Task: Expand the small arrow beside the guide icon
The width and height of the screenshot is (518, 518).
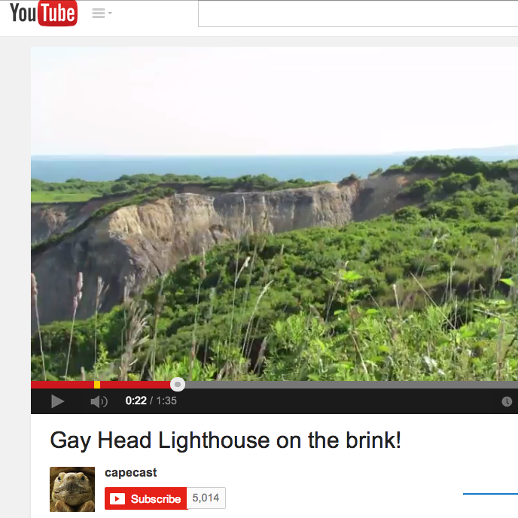Action: coord(111,14)
